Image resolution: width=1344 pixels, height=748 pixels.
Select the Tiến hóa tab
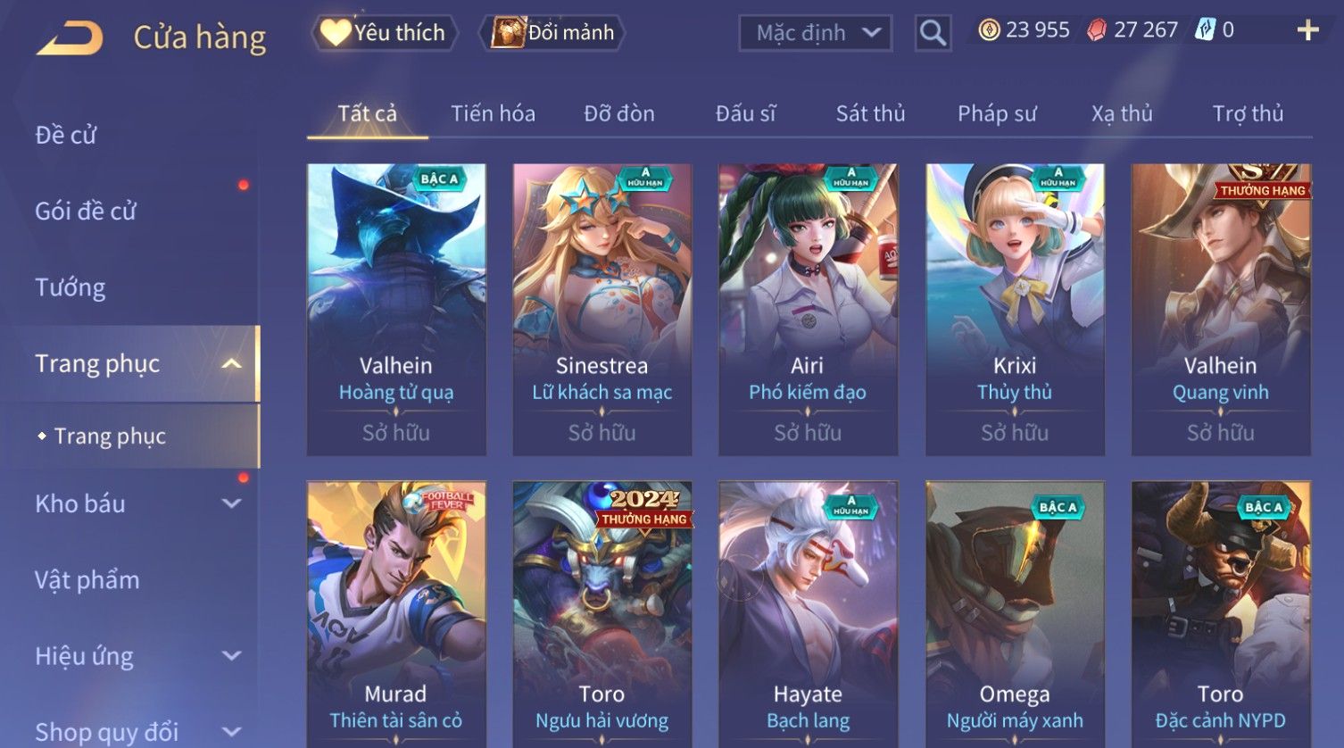click(x=493, y=113)
